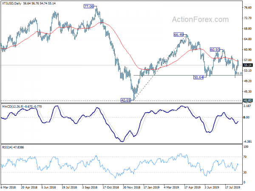
Task: Click the 42.05 low price label
Action: point(126,100)
